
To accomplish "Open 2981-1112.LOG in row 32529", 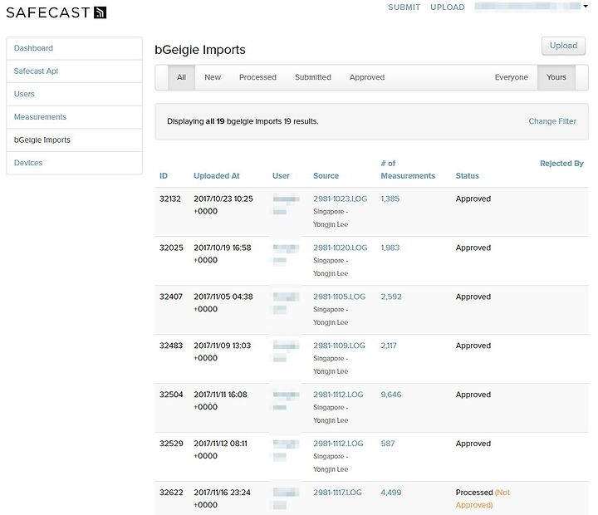I will (338, 444).
